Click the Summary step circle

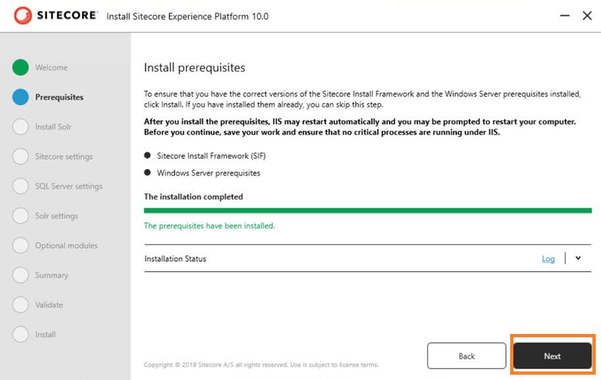point(20,275)
